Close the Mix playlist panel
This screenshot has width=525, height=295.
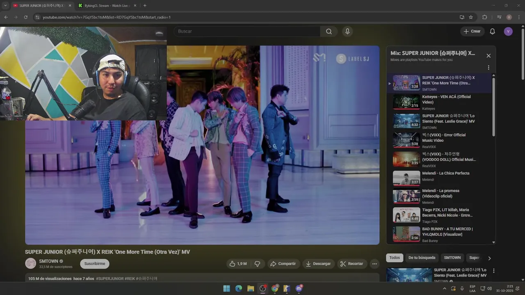tap(488, 56)
